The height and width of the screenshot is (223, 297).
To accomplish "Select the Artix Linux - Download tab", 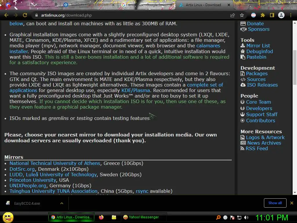I will [203, 5].
